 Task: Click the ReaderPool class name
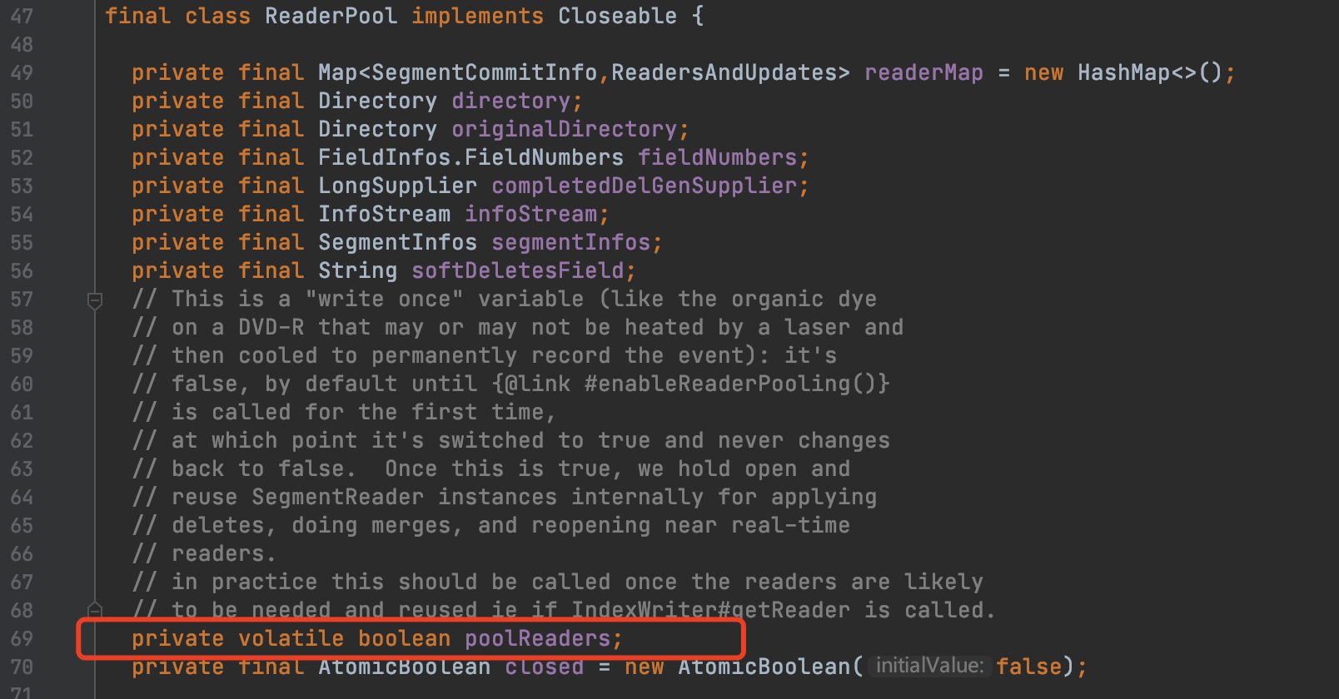coord(331,16)
